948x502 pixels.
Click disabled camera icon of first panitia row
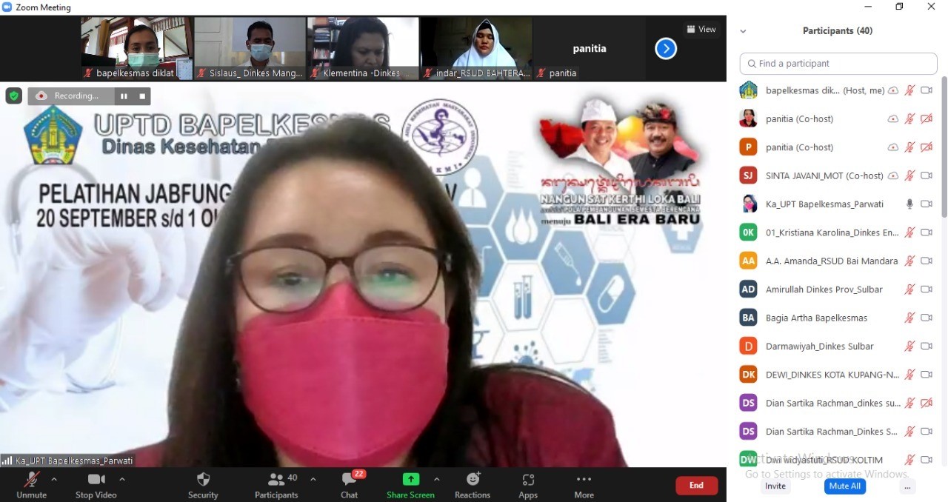[x=926, y=118]
